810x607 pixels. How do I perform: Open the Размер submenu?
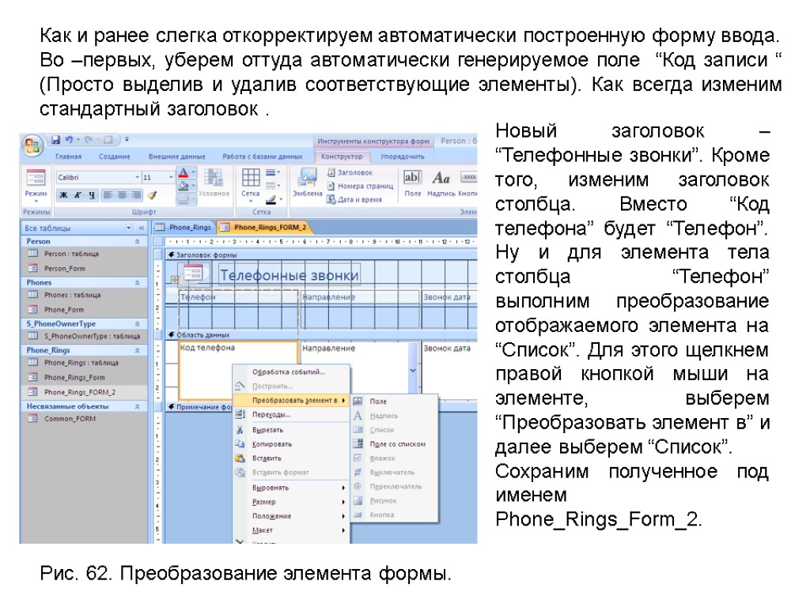point(291,502)
